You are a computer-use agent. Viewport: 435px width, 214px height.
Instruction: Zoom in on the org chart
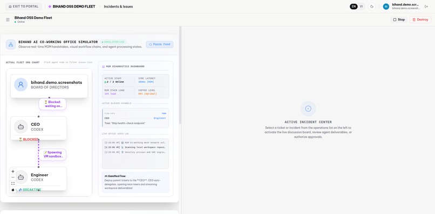[13, 172]
